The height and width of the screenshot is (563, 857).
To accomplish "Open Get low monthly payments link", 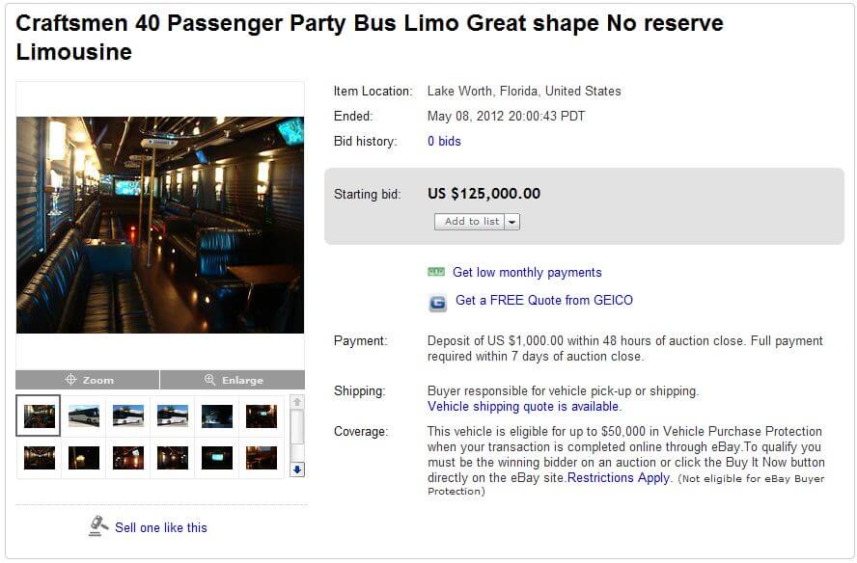I will tap(527, 273).
